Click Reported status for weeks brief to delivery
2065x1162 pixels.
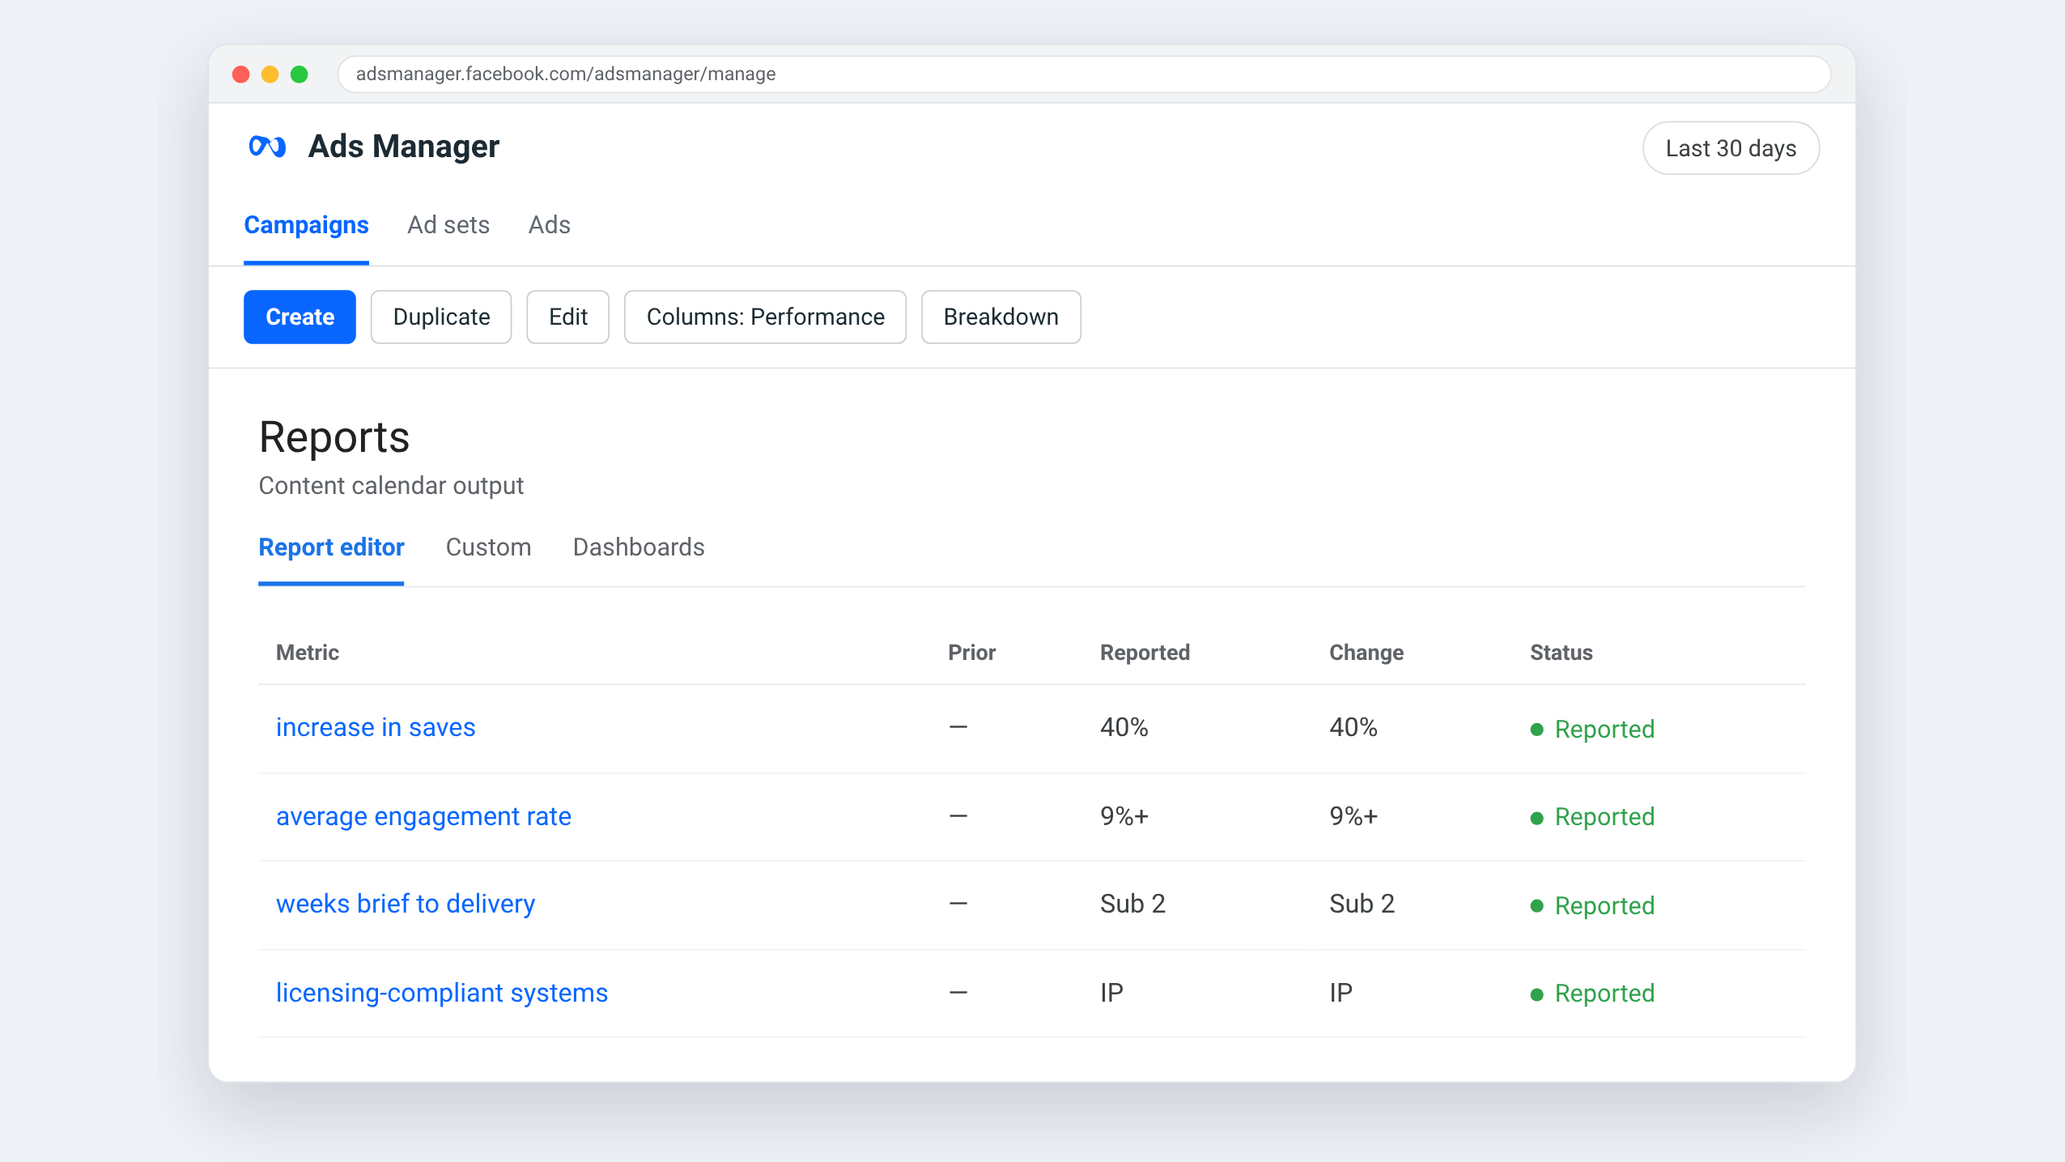click(1592, 905)
